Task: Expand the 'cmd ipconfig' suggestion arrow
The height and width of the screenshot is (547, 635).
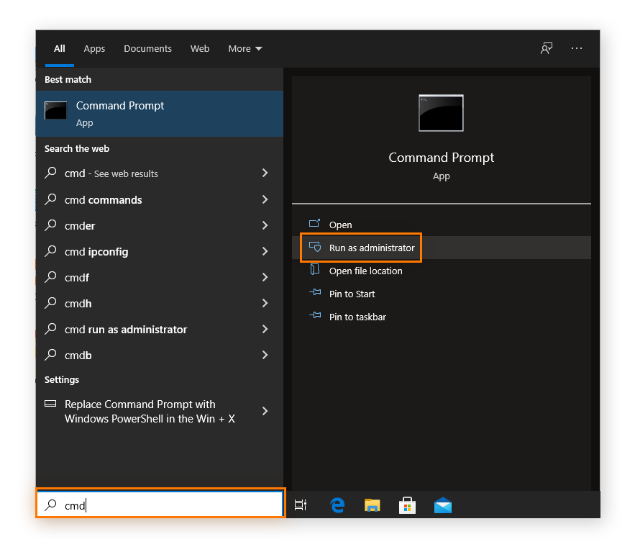Action: (265, 251)
